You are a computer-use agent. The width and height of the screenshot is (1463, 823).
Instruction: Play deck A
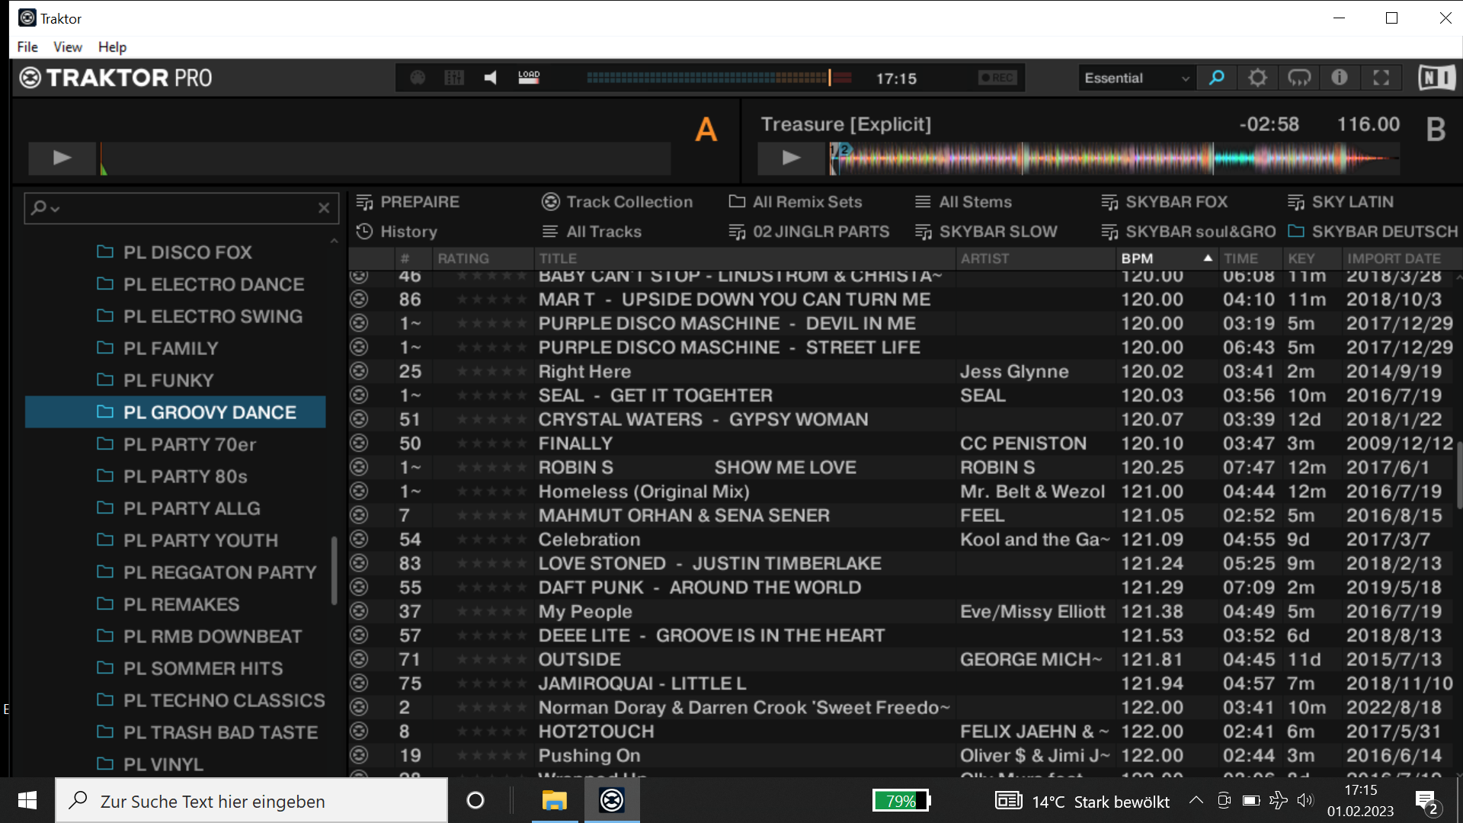62,158
